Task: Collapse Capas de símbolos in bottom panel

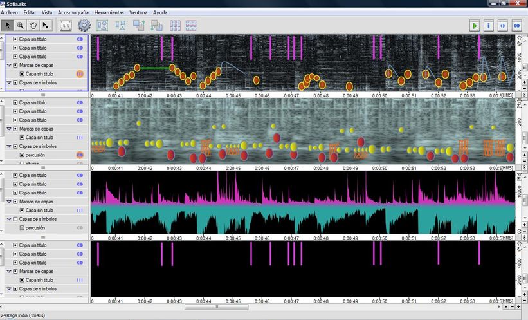Action: [x=9, y=289]
